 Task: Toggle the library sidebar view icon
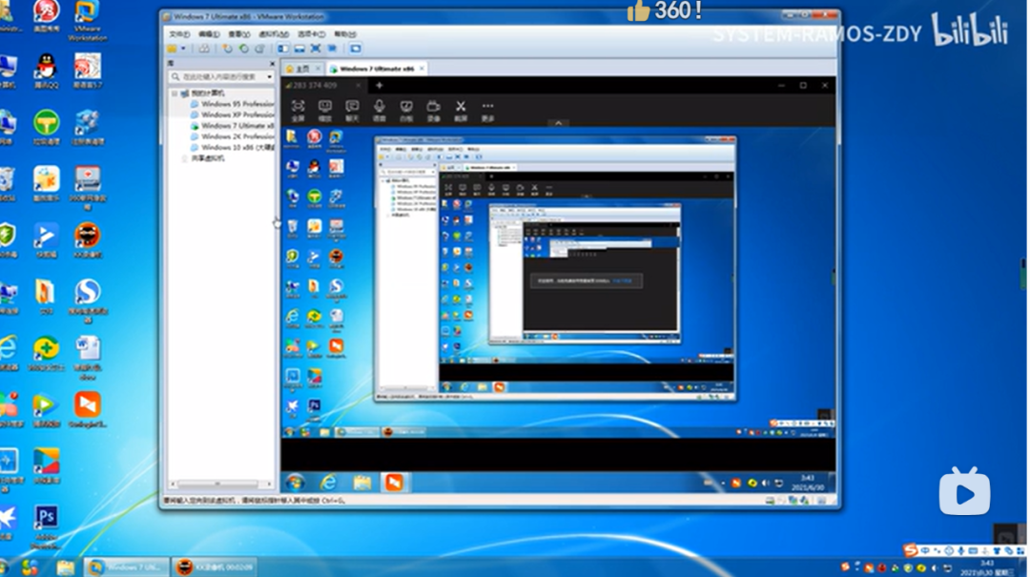(283, 49)
